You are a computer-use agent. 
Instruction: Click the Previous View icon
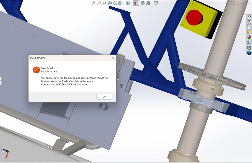click(104, 3)
